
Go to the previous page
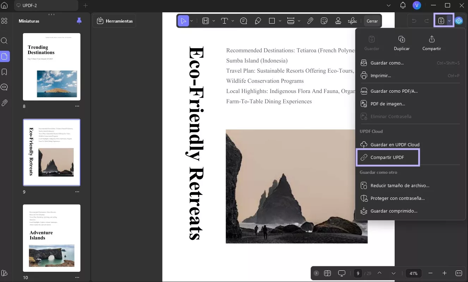click(x=379, y=273)
